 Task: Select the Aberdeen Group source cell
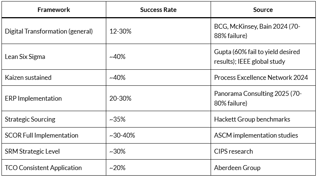tap(237, 167)
